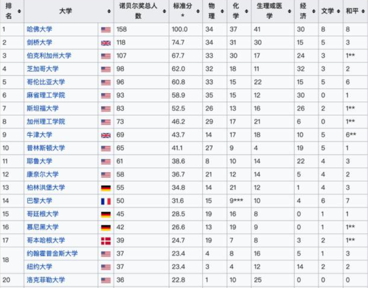
Task: Open the 哥廷根大学 link
Action: (x=42, y=214)
